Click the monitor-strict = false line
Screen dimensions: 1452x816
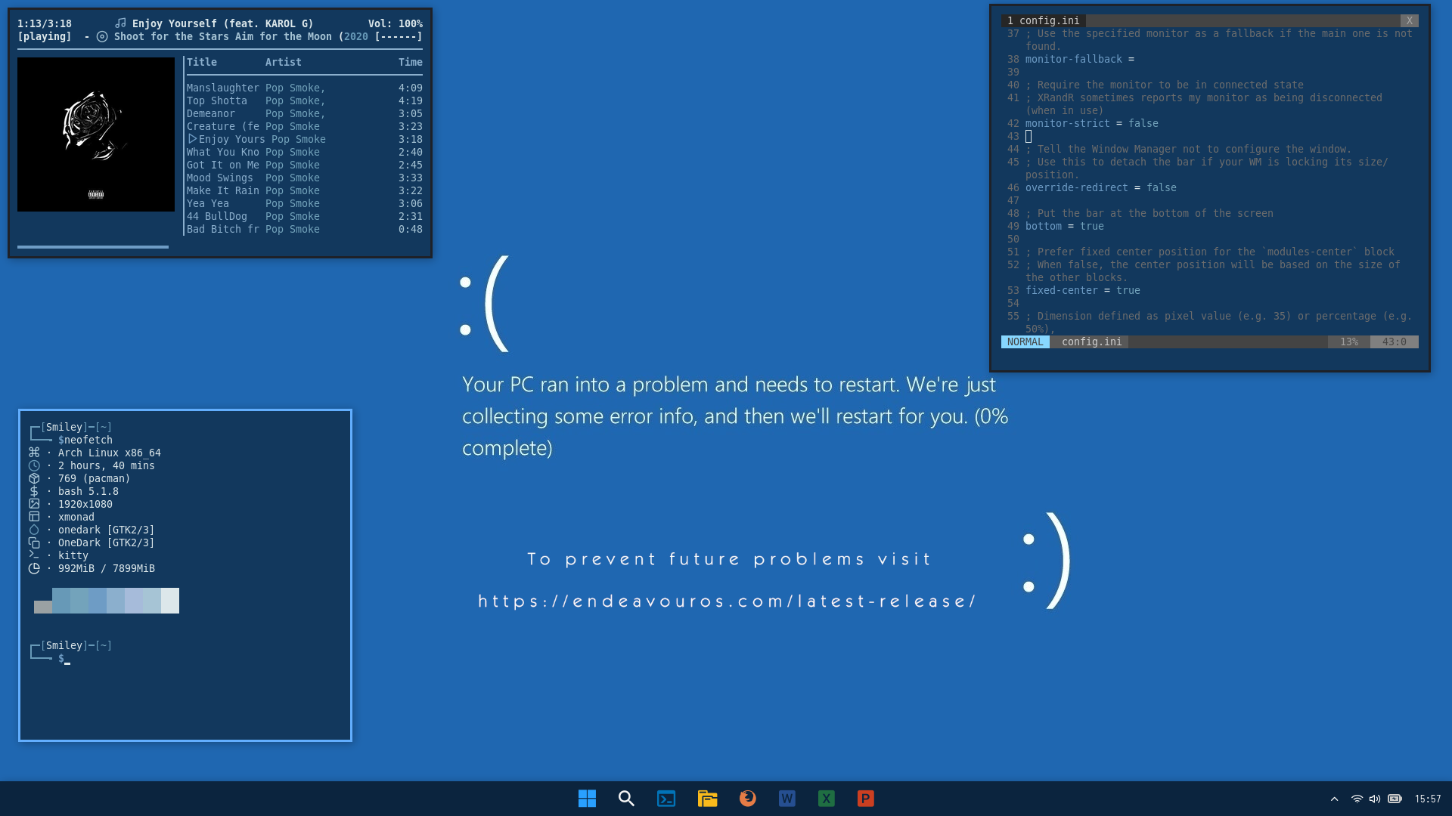1092,124
